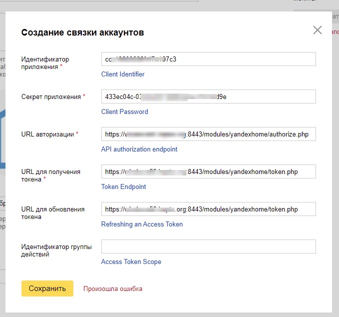Open the API authorization endpoint link
The height and width of the screenshot is (317, 339).
(x=139, y=149)
